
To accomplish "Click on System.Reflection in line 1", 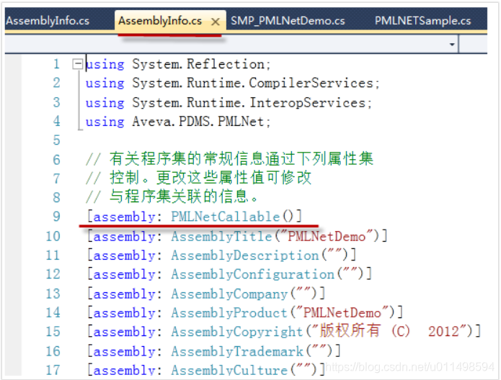I will click(198, 64).
